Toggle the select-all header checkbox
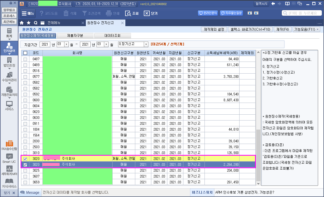The image size is (324, 197). [25, 53]
